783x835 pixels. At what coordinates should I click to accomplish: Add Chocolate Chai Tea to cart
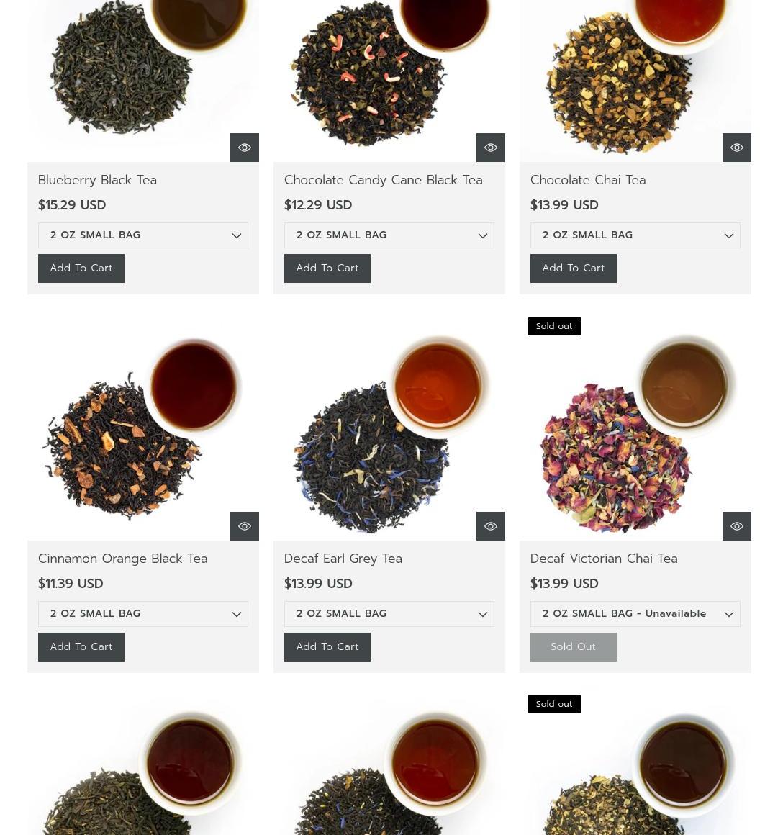point(574,268)
